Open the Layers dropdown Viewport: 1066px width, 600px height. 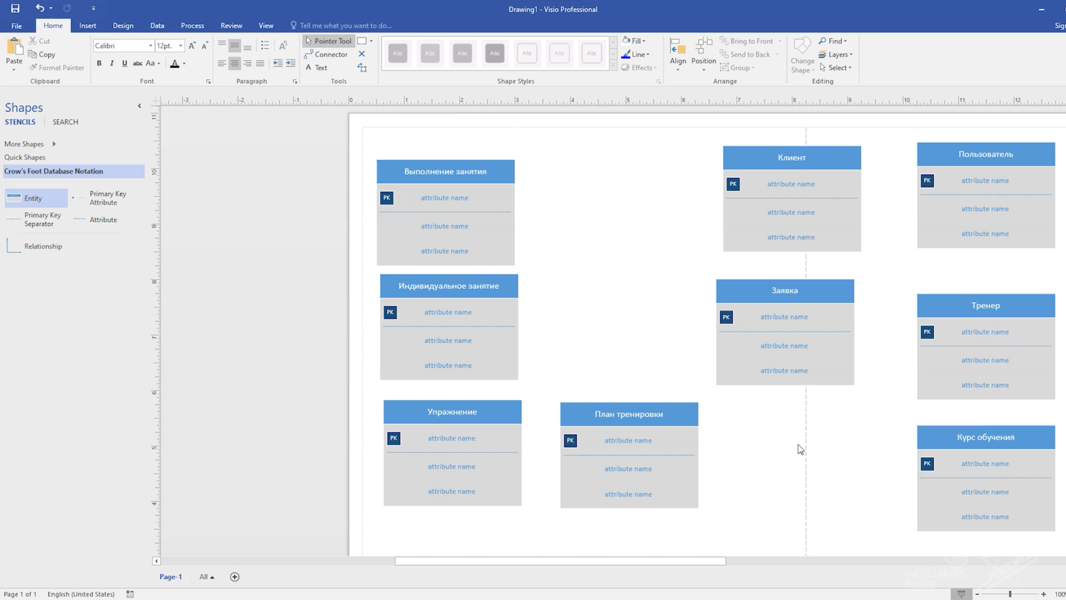click(x=835, y=54)
